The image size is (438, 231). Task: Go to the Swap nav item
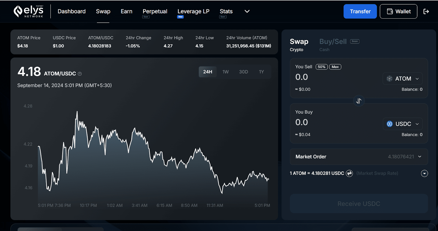(x=103, y=11)
